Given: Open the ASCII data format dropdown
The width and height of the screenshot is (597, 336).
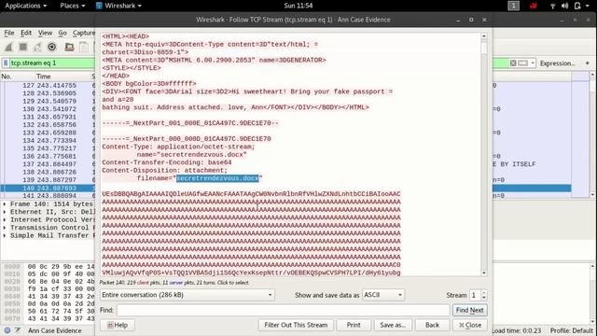Looking at the screenshot, I should coord(383,295).
